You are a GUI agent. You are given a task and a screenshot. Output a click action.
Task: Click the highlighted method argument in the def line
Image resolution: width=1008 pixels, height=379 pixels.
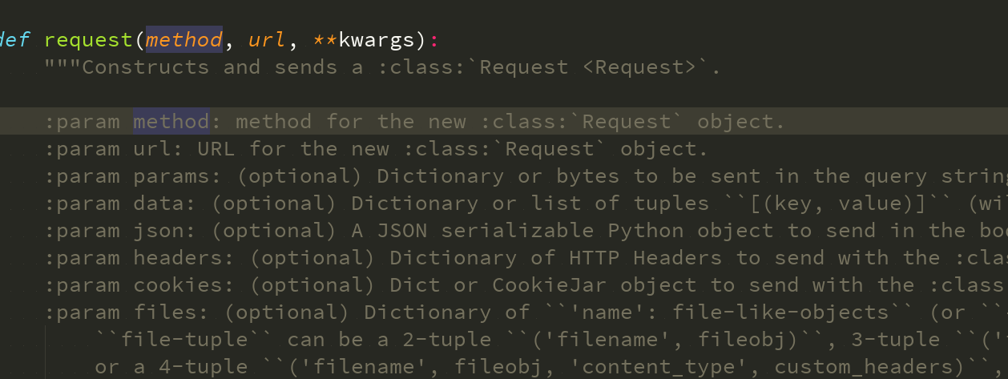pyautogui.click(x=183, y=39)
